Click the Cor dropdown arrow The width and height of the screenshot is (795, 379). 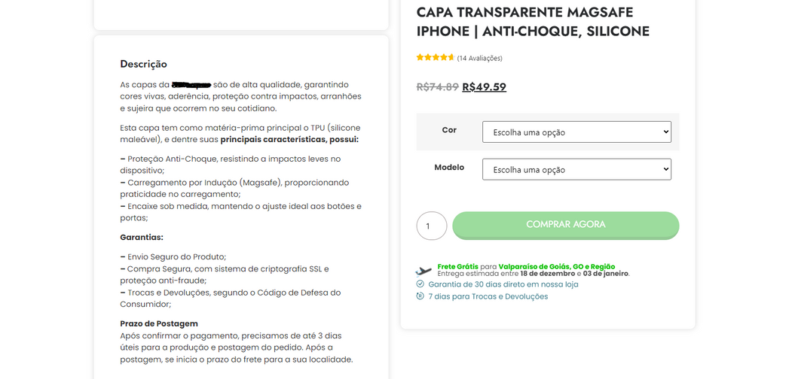[665, 132]
